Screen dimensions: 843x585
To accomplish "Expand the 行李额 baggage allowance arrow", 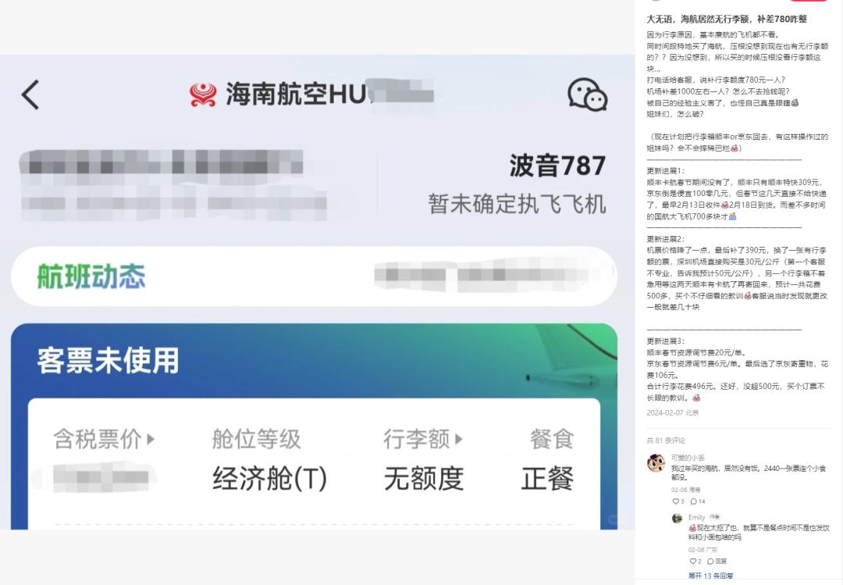I will (459, 439).
